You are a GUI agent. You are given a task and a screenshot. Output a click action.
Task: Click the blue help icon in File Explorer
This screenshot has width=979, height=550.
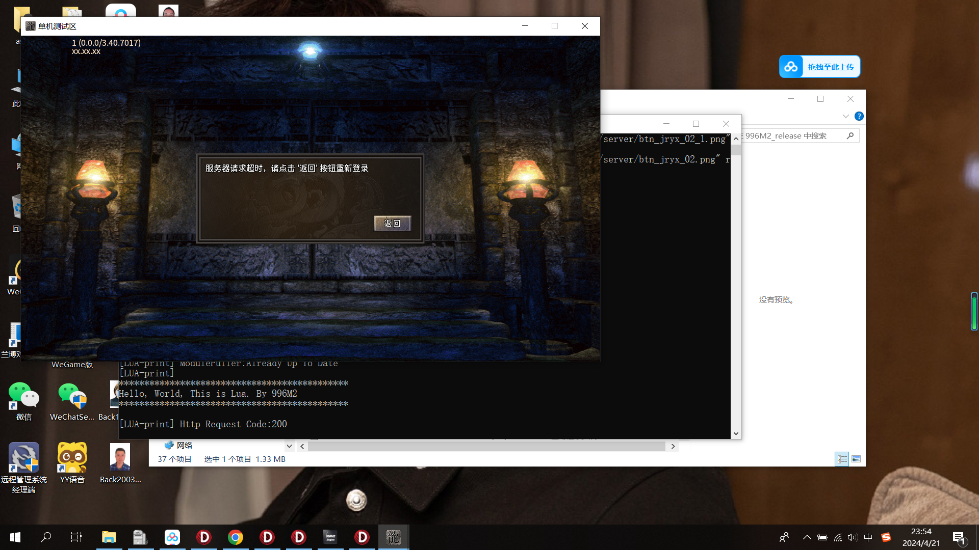(859, 116)
